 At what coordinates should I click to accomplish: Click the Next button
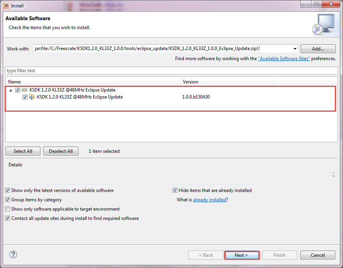pos(242,255)
